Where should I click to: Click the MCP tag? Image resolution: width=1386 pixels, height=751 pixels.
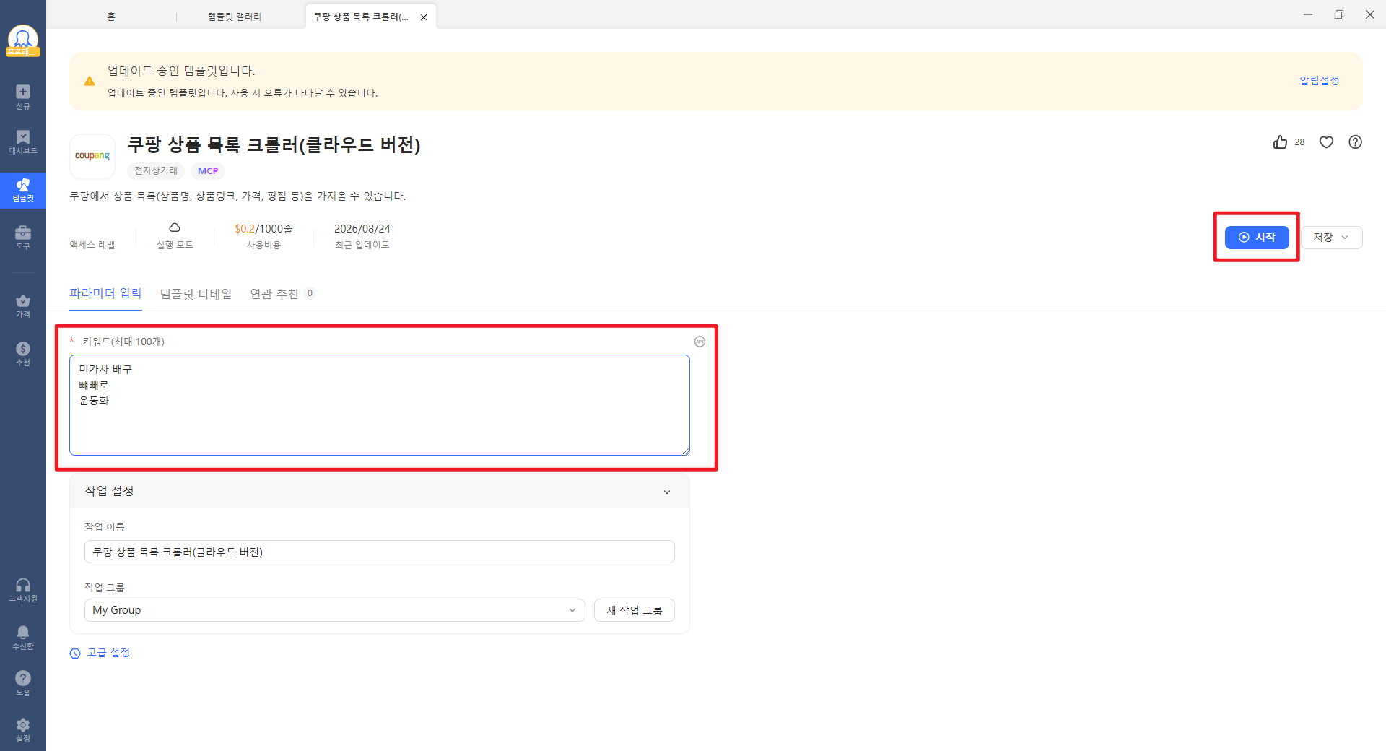(x=208, y=171)
